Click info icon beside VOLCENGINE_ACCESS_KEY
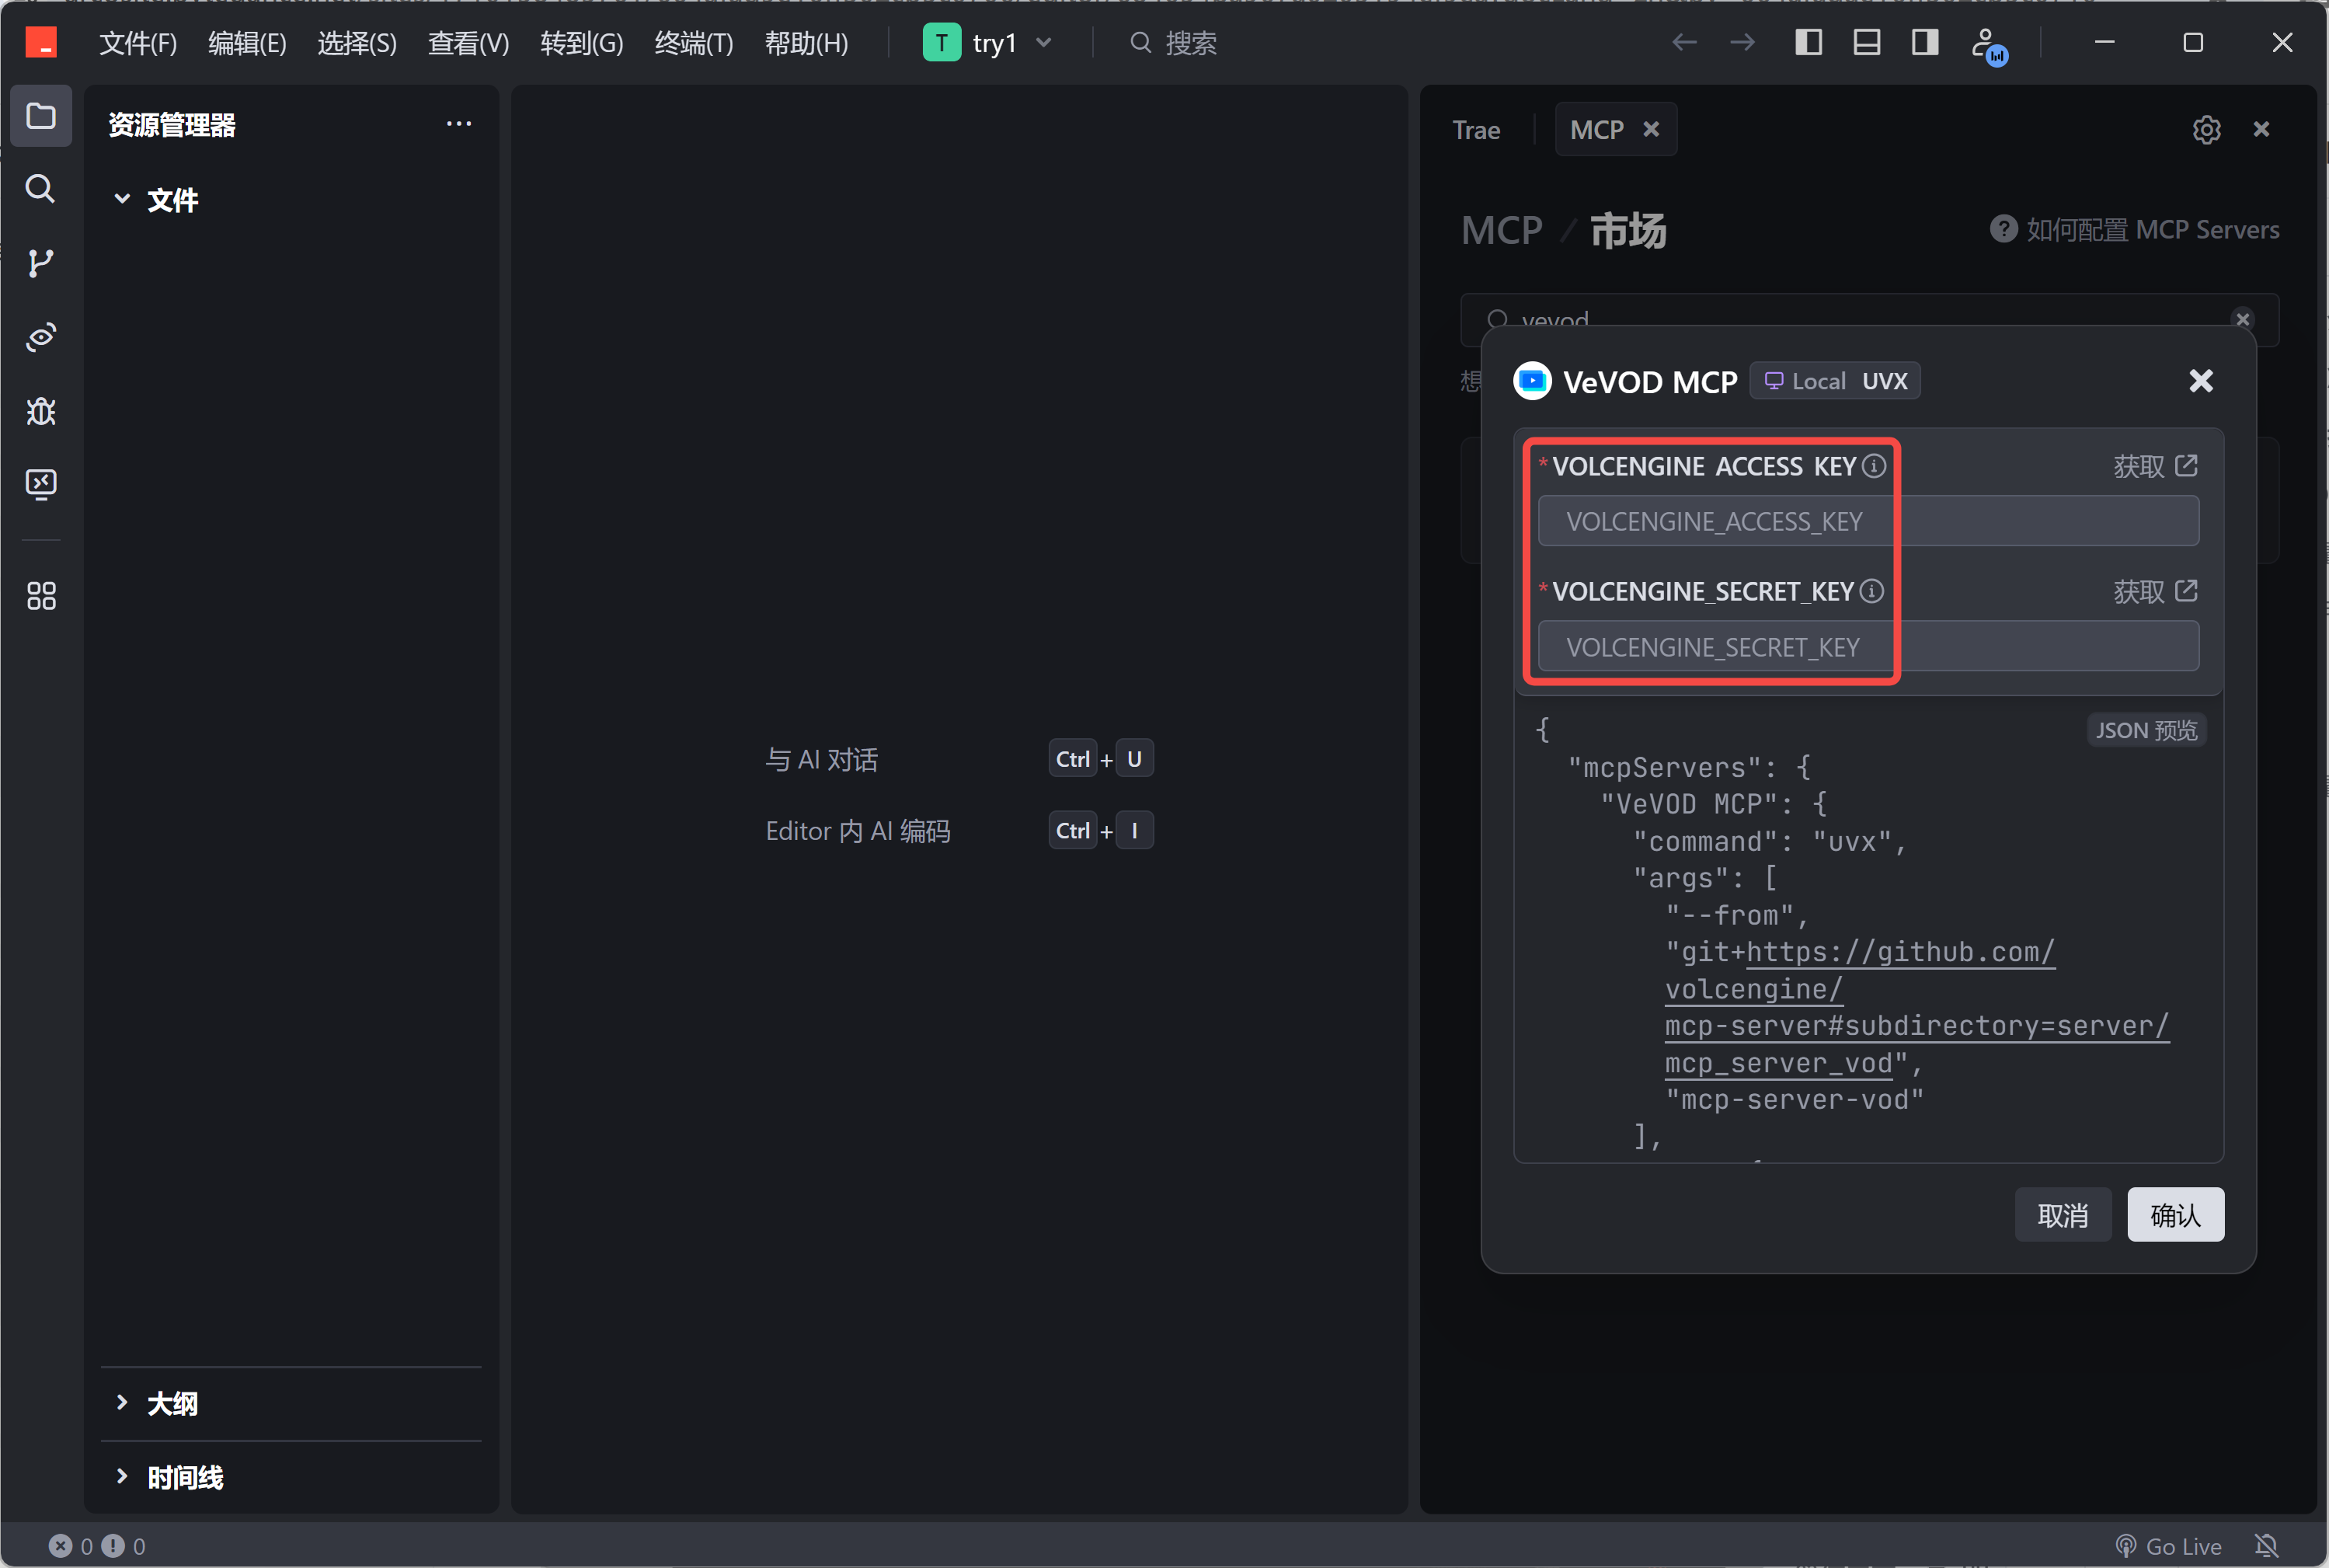The image size is (2329, 1568). click(x=1875, y=466)
